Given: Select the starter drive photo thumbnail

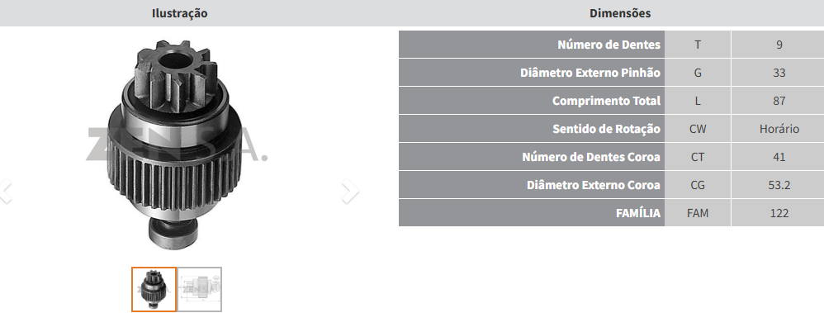Looking at the screenshot, I should click(154, 289).
